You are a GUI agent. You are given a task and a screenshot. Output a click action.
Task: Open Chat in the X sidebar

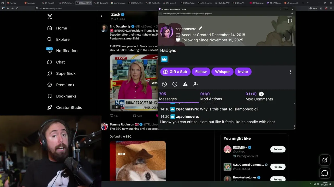[56, 62]
